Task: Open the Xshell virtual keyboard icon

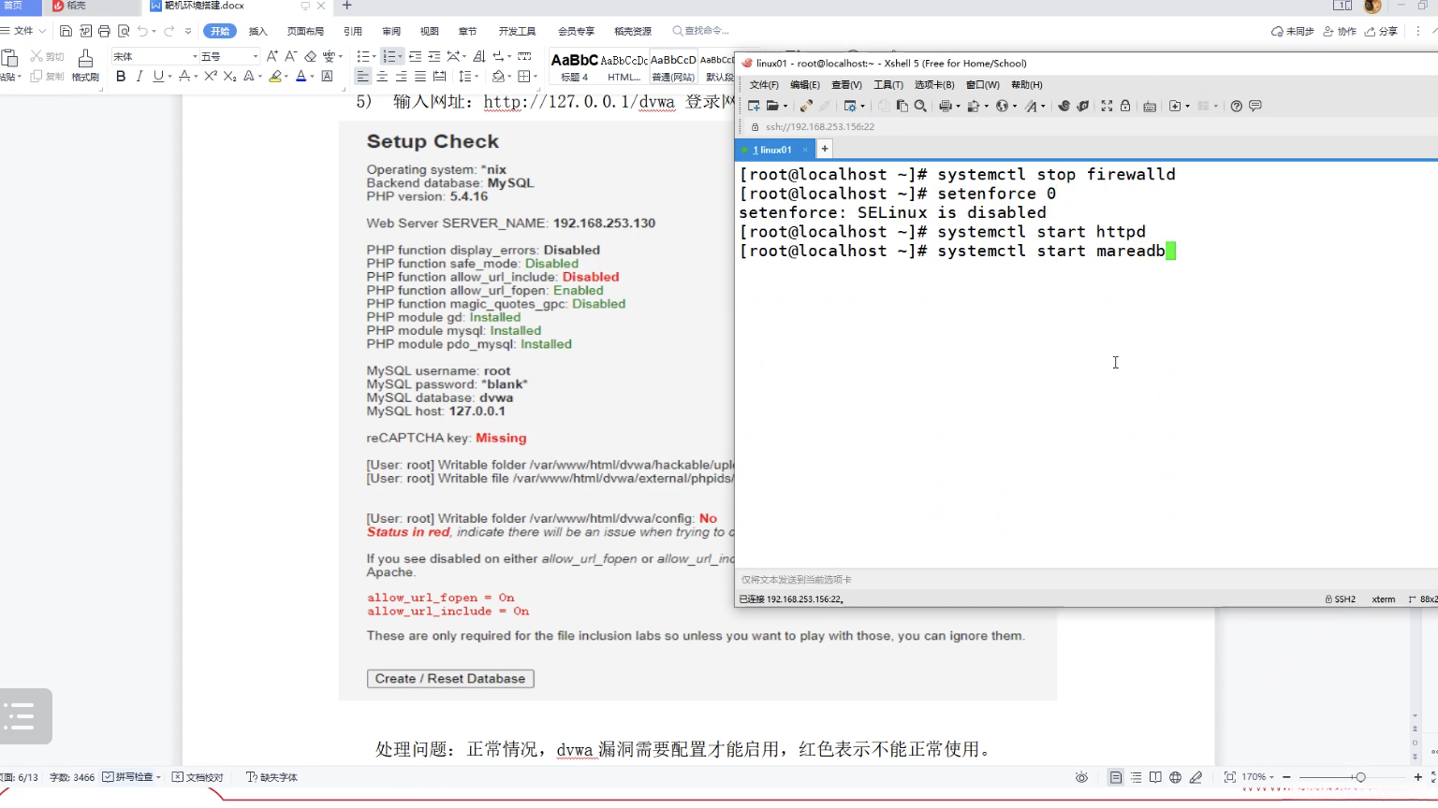Action: pyautogui.click(x=1150, y=106)
